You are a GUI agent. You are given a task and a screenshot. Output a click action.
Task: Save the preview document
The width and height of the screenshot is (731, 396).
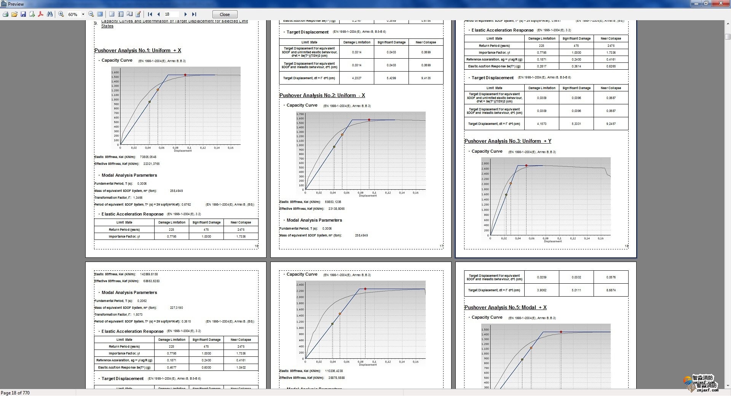[x=23, y=14]
